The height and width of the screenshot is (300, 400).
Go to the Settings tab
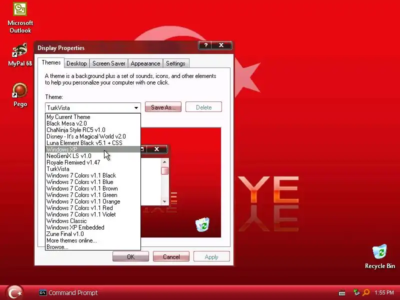175,63
